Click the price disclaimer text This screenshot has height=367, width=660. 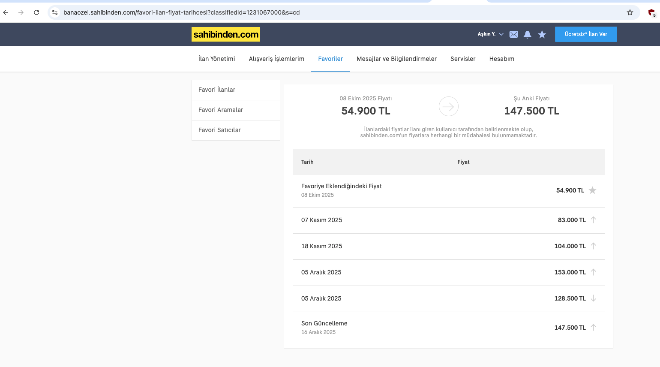pyautogui.click(x=448, y=132)
